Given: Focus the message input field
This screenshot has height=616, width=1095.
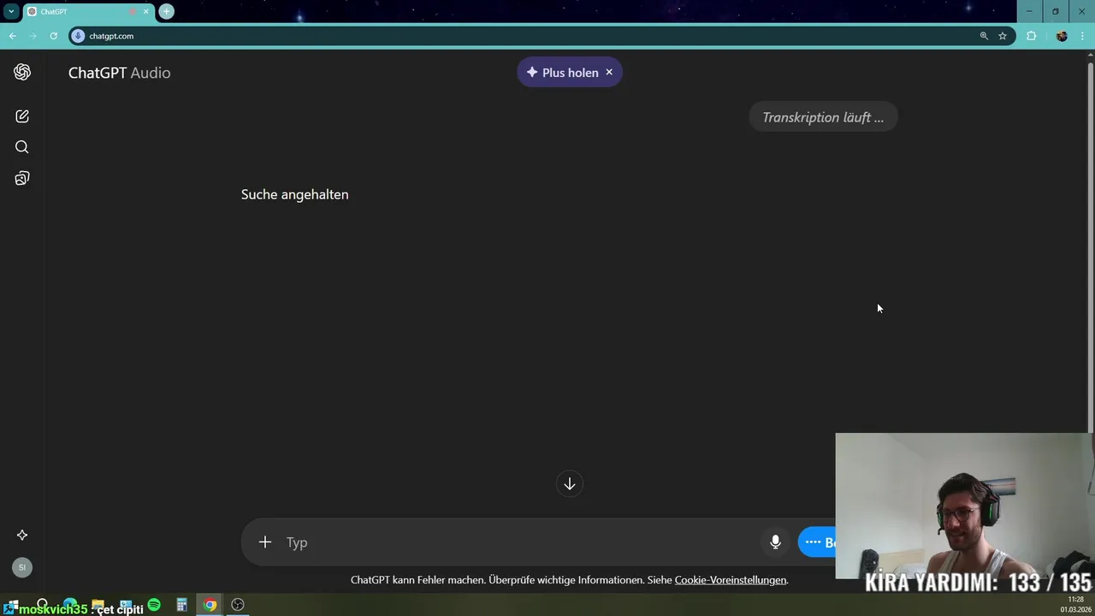Looking at the screenshot, I should (518, 542).
